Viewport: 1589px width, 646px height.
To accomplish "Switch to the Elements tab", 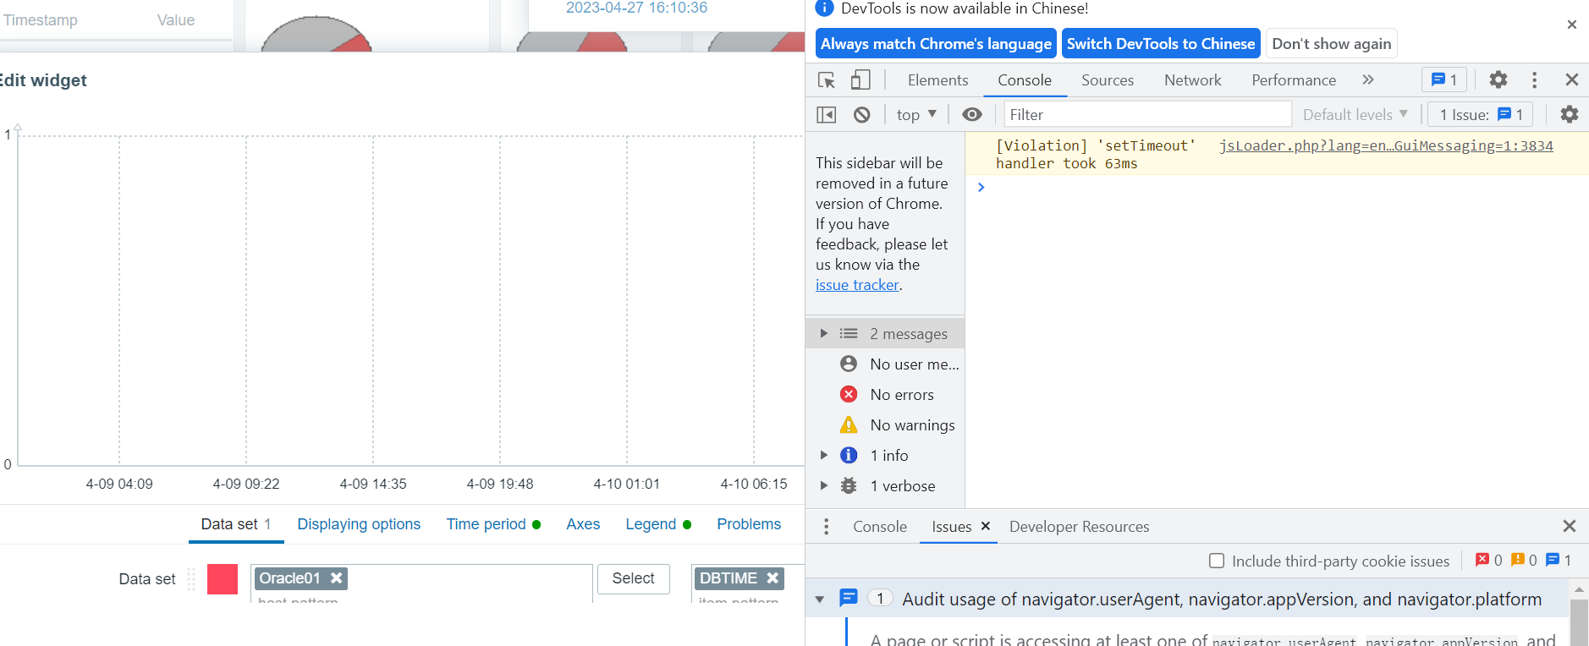I will tap(937, 80).
